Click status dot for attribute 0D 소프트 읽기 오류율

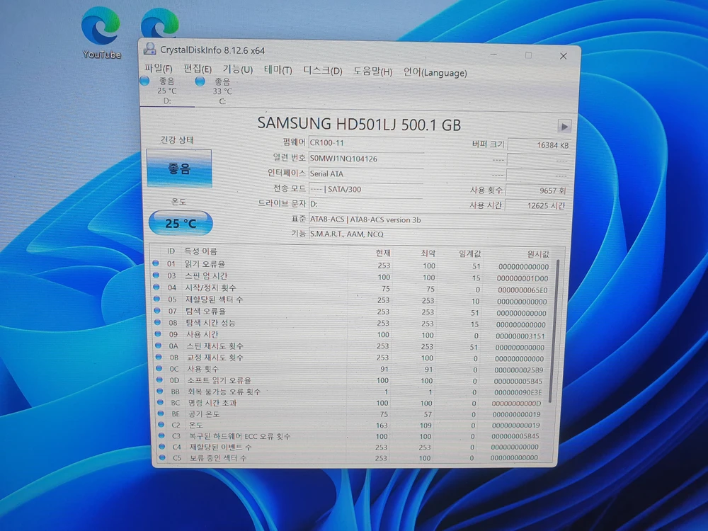pos(160,379)
